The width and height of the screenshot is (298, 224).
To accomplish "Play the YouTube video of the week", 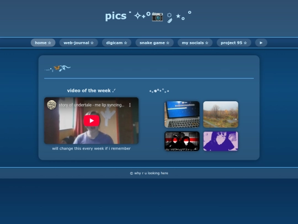I will [x=92, y=121].
